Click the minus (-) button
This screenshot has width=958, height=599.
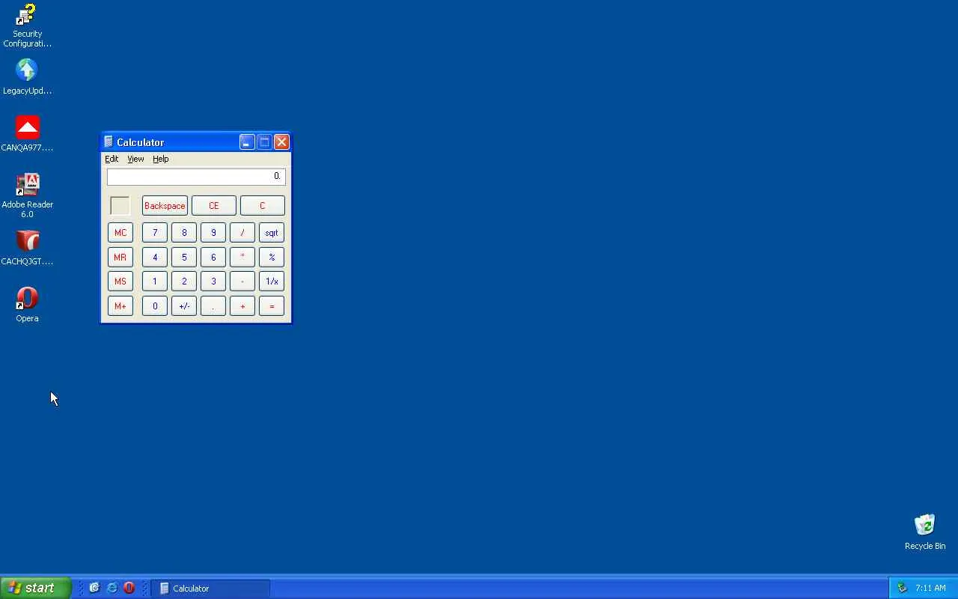pyautogui.click(x=242, y=281)
